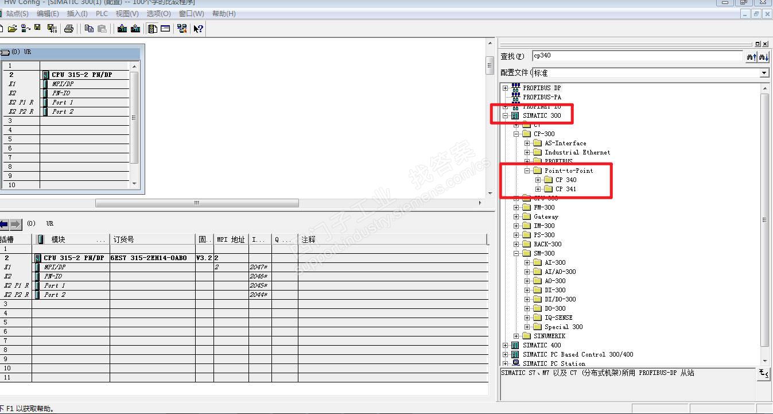The width and height of the screenshot is (773, 414).
Task: Collapse the SIMATIC 300 tree node
Action: [505, 115]
